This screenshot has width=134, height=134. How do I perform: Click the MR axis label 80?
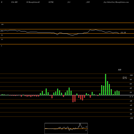coord(131,80)
